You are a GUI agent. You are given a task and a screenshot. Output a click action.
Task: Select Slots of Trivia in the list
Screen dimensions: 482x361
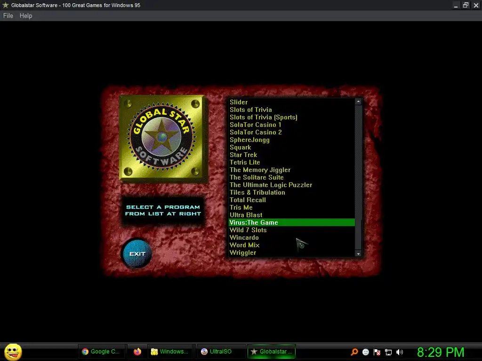pyautogui.click(x=292, y=110)
